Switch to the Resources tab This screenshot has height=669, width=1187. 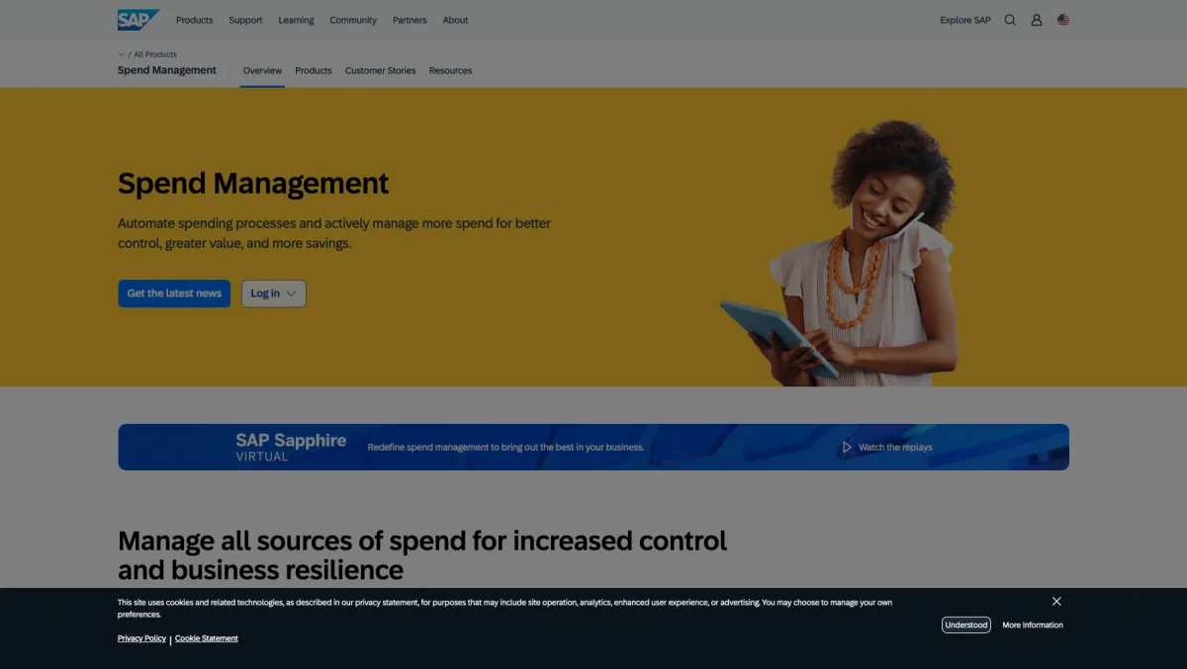pos(450,70)
